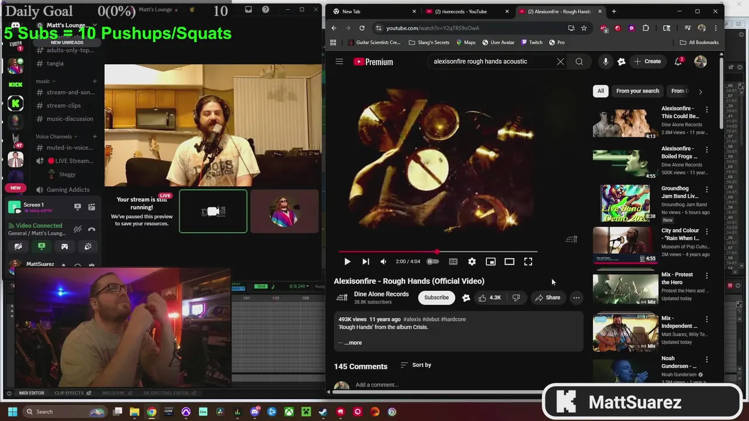This screenshot has height=421, width=749.
Task: Open more actions ellipsis under video
Action: pos(576,298)
